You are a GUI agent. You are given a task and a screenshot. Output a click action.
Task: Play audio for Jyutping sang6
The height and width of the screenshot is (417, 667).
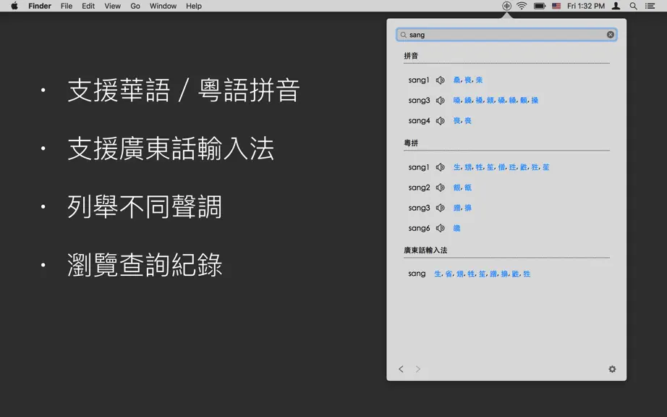[x=441, y=229]
